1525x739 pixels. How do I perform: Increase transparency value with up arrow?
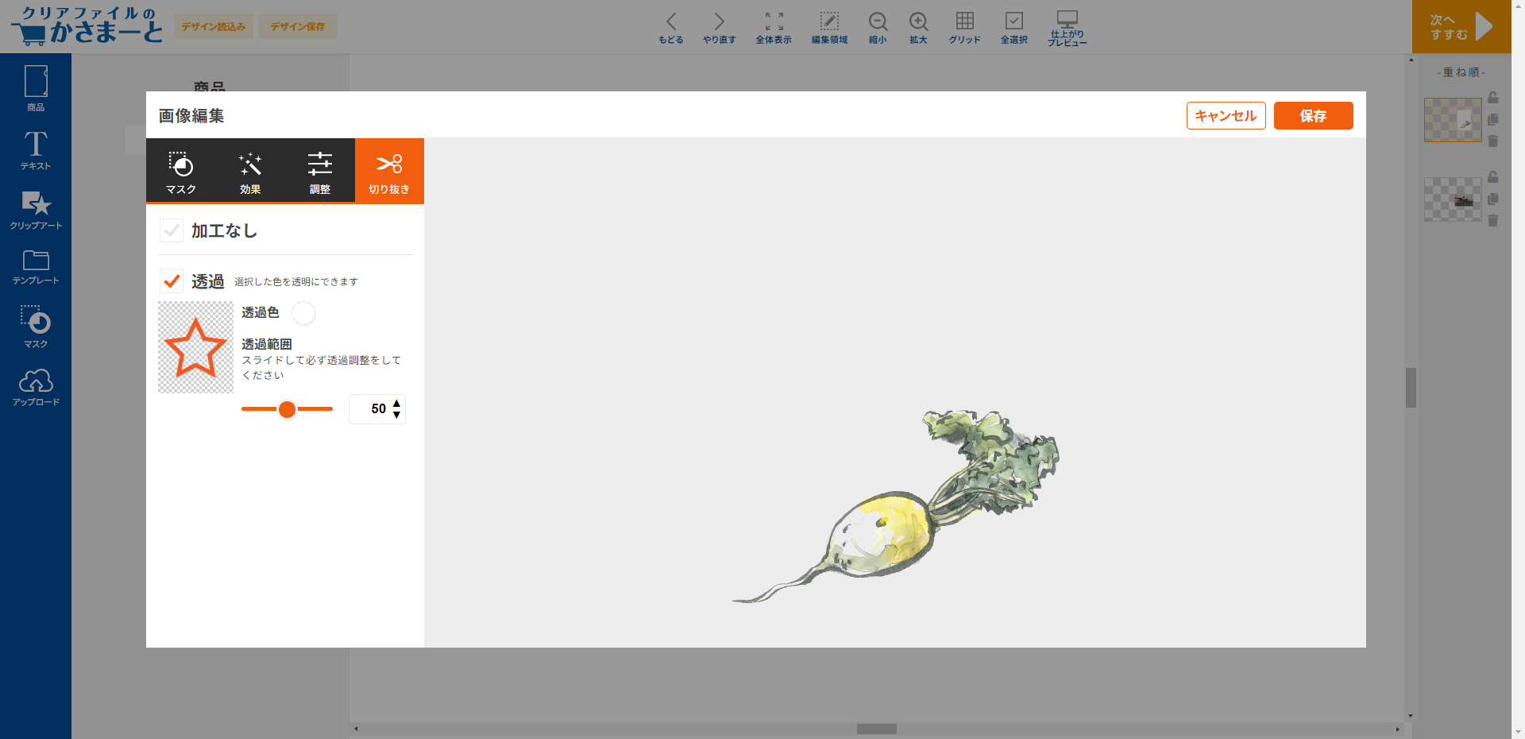(x=396, y=404)
